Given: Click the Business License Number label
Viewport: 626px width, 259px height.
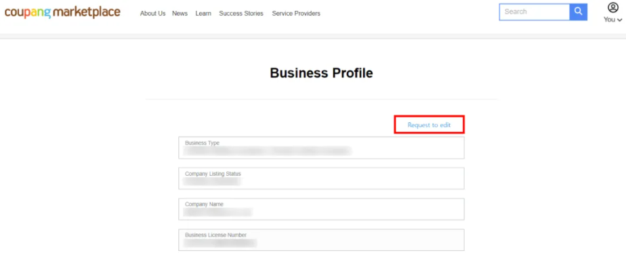Looking at the screenshot, I should (215, 235).
